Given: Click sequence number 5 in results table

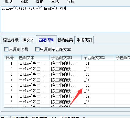Looking at the screenshot, I should [x=11, y=85].
